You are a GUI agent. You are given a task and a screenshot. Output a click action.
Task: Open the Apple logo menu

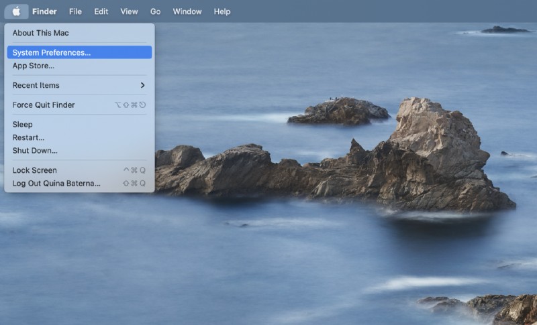16,11
